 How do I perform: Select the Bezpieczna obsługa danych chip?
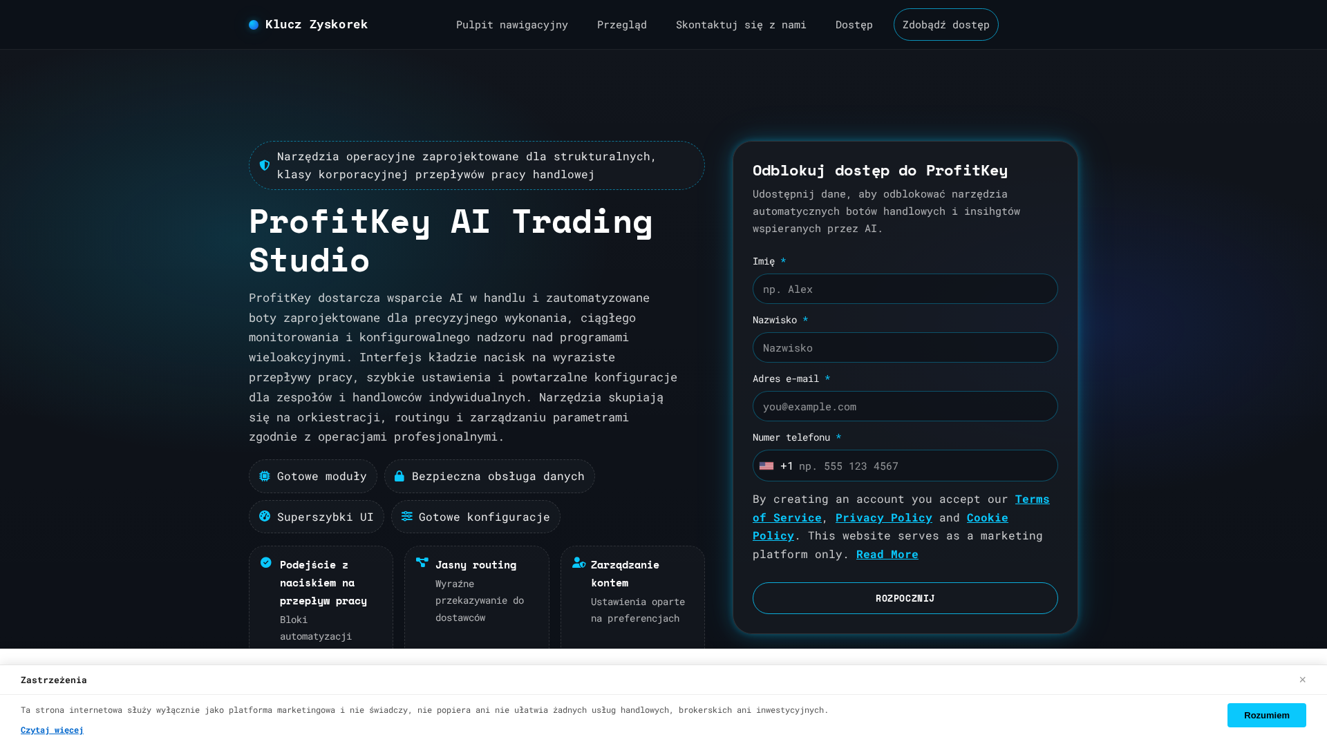click(x=489, y=476)
